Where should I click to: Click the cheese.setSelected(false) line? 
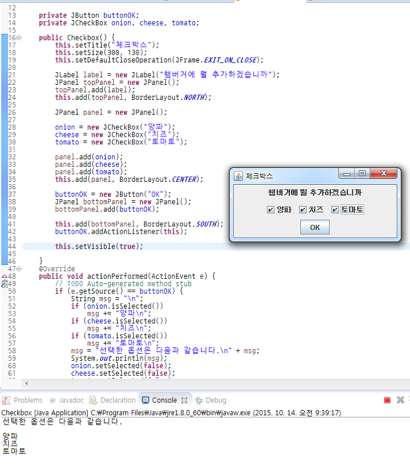pos(123,373)
